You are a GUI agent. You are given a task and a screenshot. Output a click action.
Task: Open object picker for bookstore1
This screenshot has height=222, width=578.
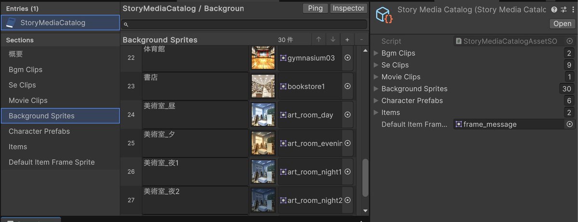click(347, 86)
